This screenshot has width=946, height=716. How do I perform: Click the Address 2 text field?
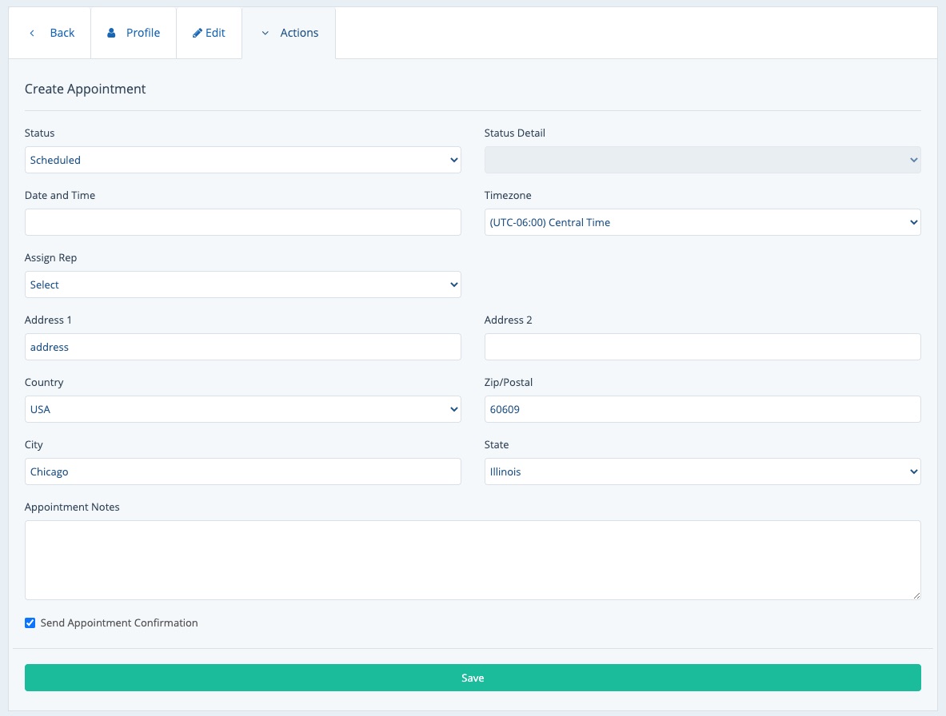(x=702, y=347)
